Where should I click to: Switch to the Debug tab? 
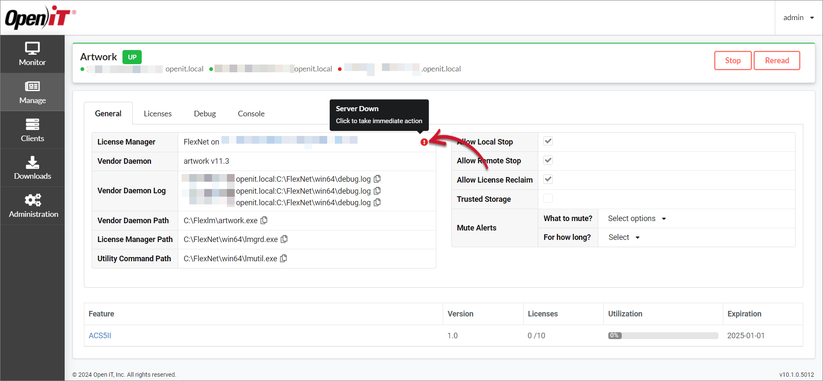coord(205,114)
